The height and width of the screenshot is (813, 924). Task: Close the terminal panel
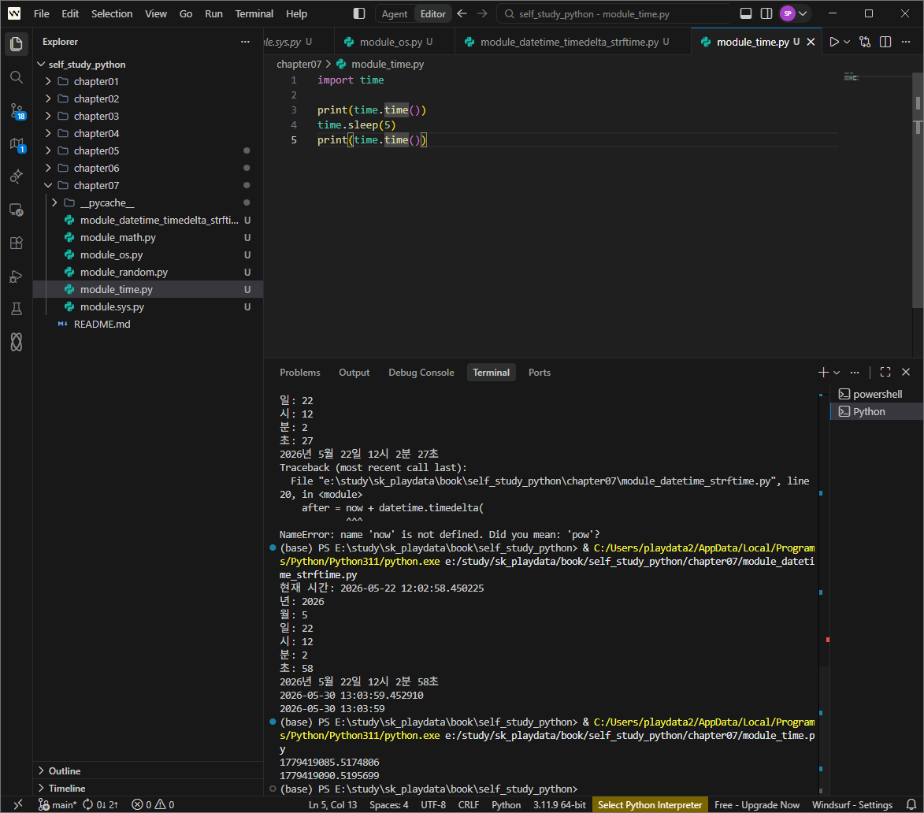pyautogui.click(x=907, y=373)
